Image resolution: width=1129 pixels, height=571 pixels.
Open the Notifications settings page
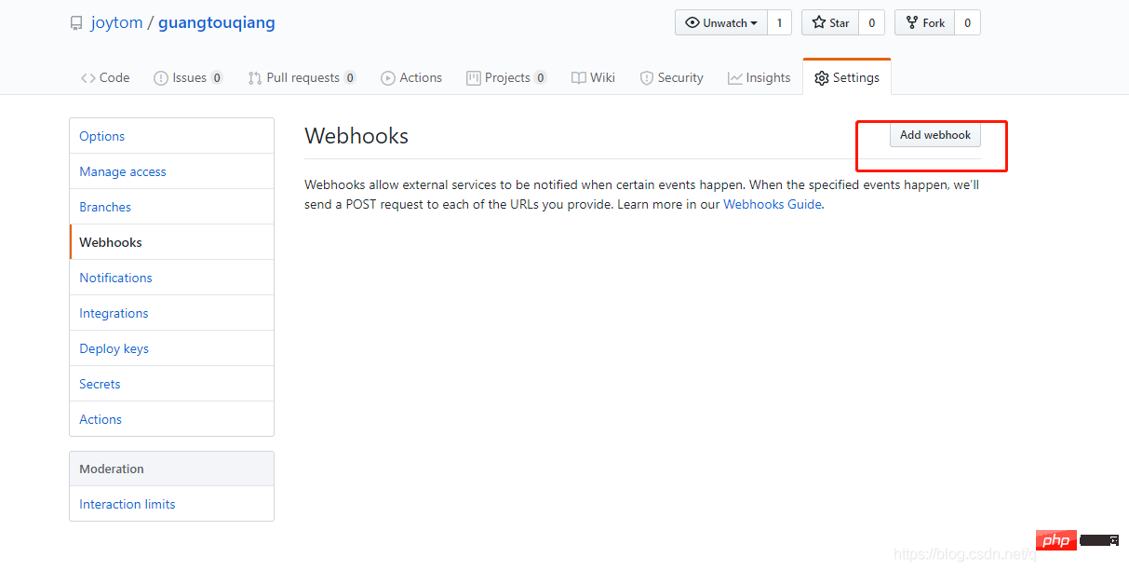[172, 278]
